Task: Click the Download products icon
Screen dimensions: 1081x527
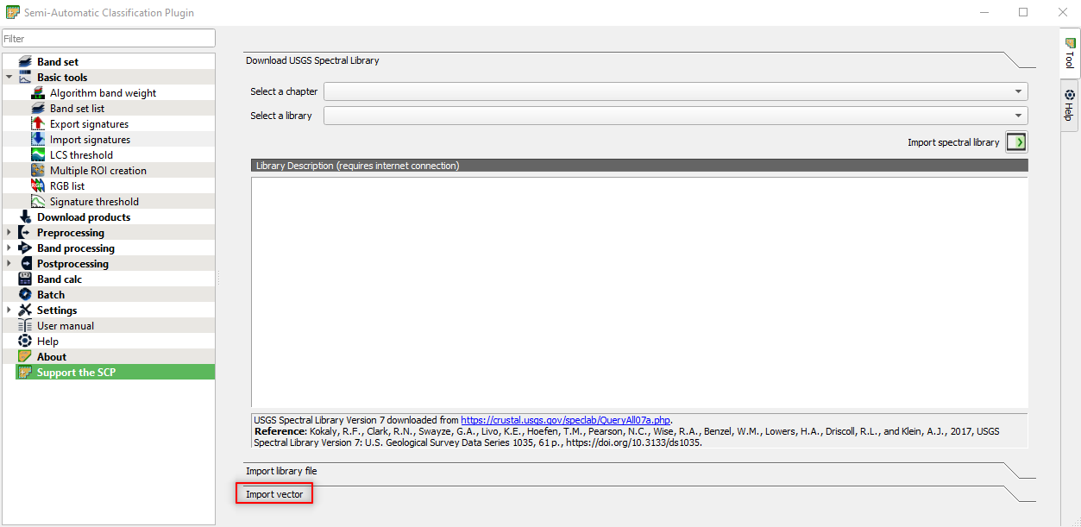Action: coord(25,217)
